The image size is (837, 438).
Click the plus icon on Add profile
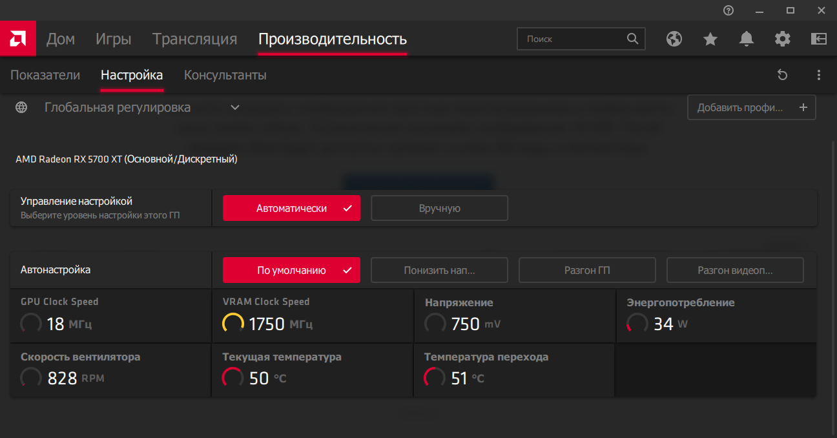[x=803, y=108]
